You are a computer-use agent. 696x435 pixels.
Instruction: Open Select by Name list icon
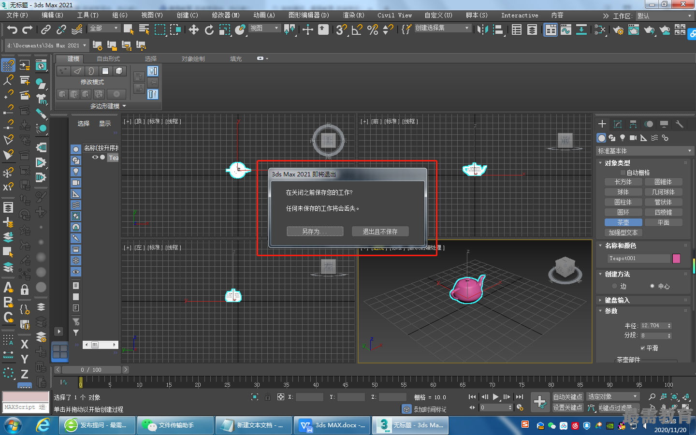coord(144,29)
